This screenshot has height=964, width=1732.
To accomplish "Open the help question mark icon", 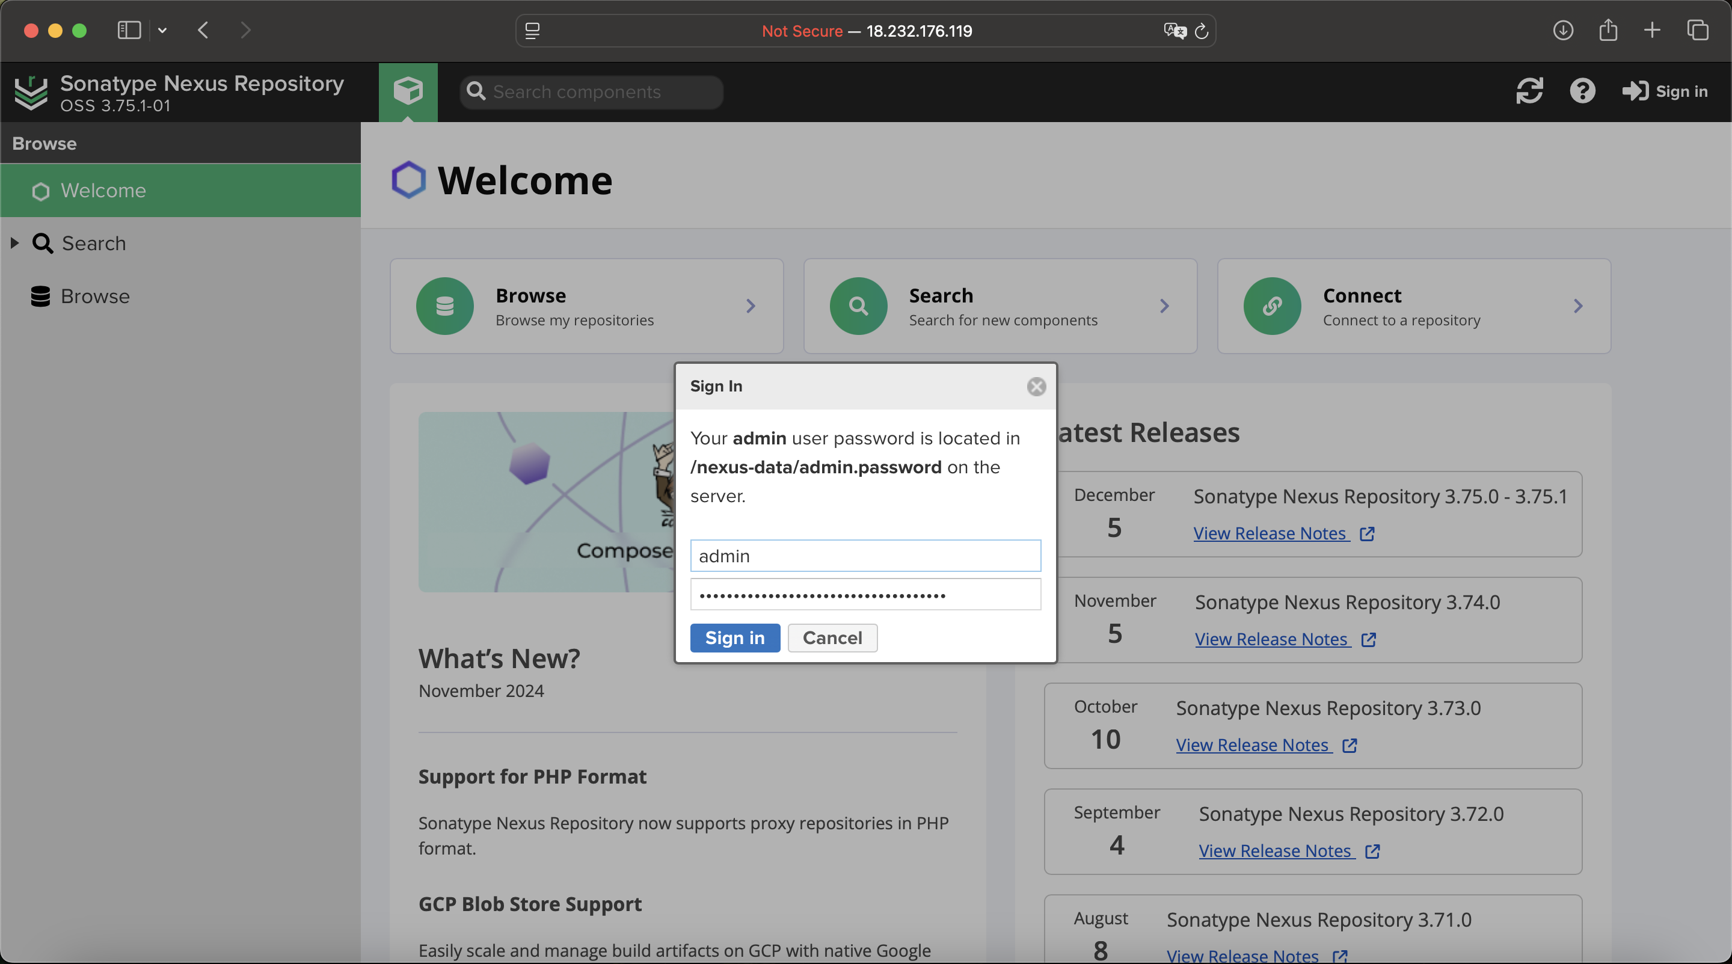I will (1582, 91).
